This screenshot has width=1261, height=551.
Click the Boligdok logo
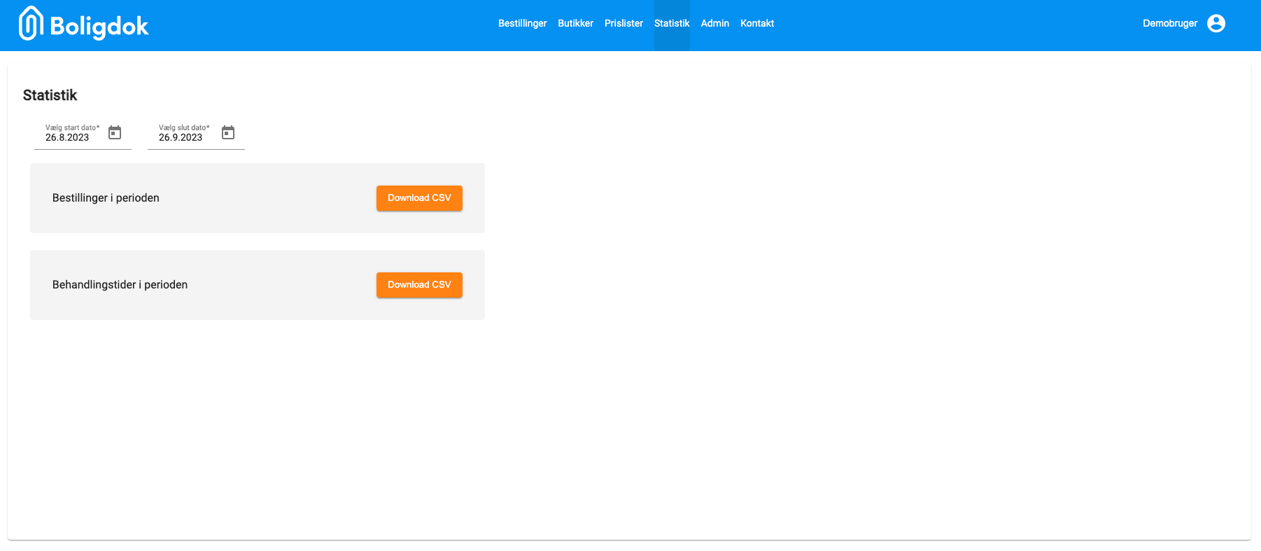point(83,25)
